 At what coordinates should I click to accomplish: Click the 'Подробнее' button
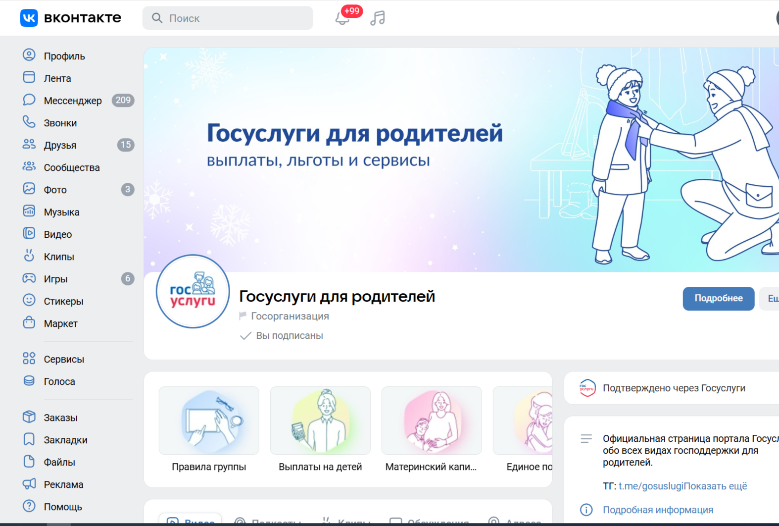coord(718,299)
